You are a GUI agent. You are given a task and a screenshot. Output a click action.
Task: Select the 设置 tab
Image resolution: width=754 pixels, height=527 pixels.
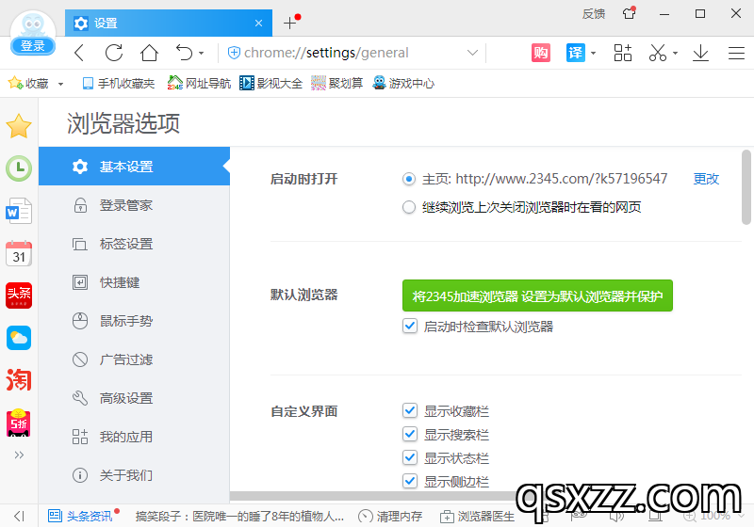[169, 23]
